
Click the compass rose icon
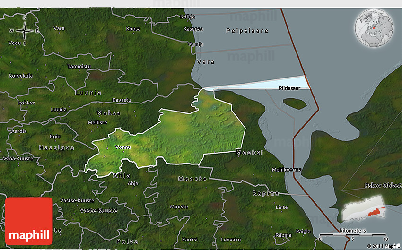[24, 31]
